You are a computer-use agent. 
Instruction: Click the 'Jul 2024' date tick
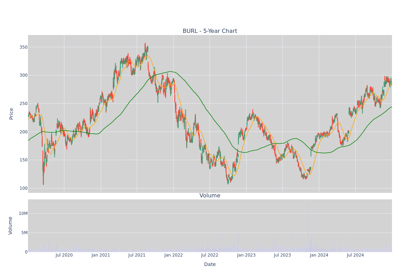coord(355,255)
